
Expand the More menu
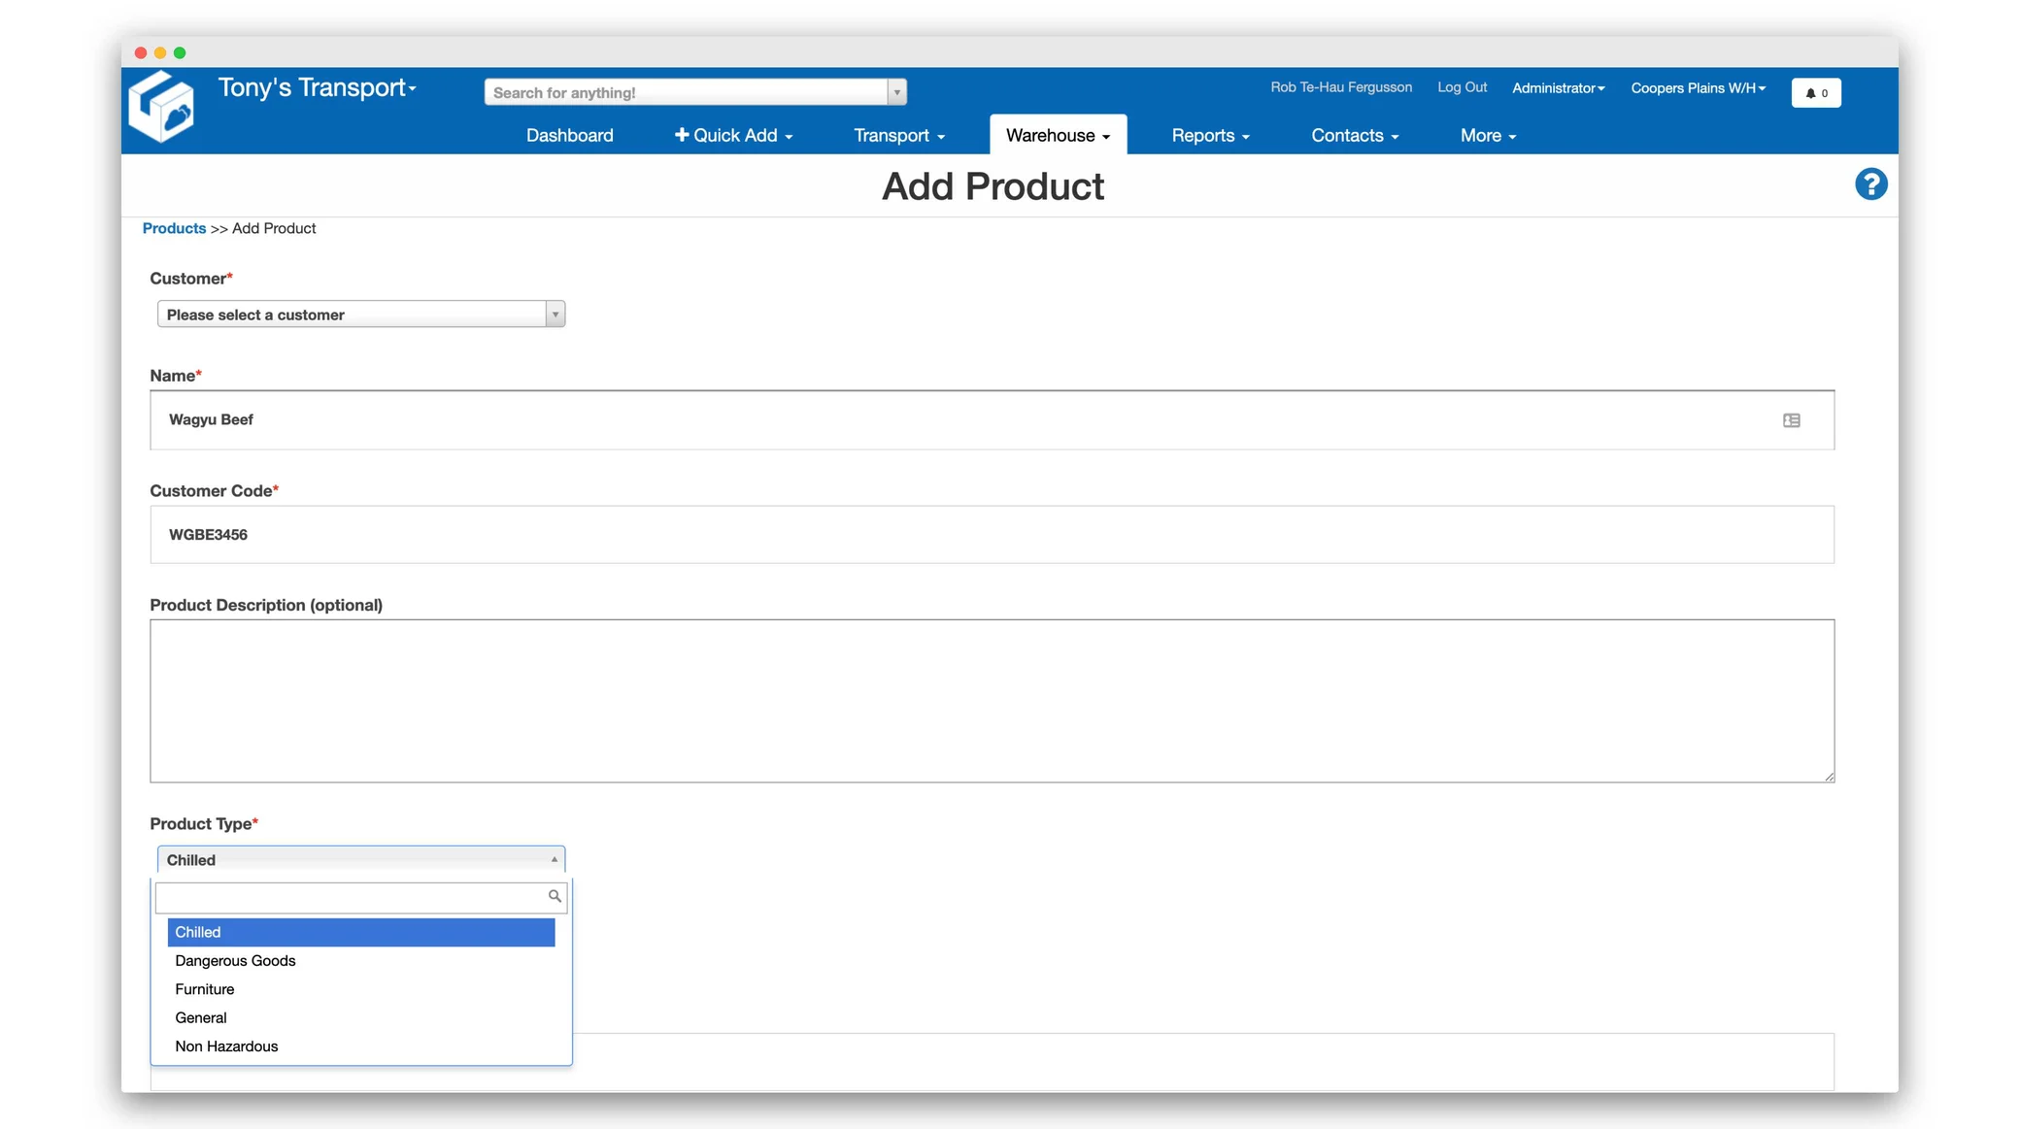1487,135
